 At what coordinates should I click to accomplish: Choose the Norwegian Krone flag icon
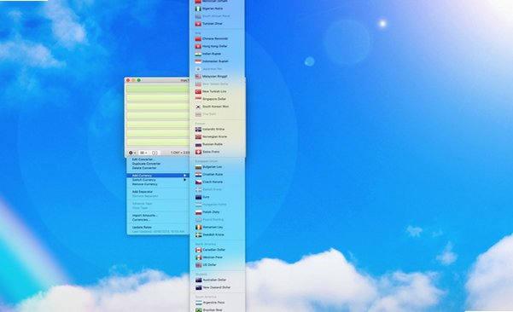(x=198, y=136)
